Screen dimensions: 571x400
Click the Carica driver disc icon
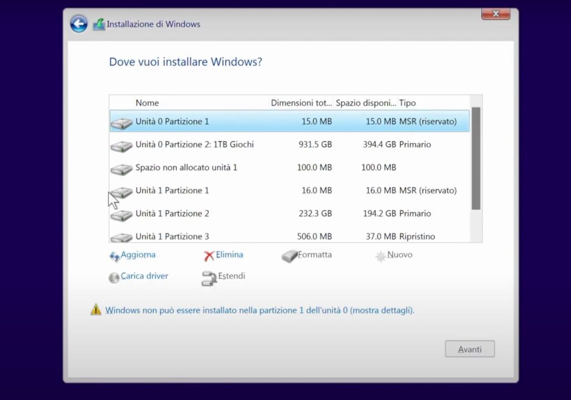(x=114, y=278)
